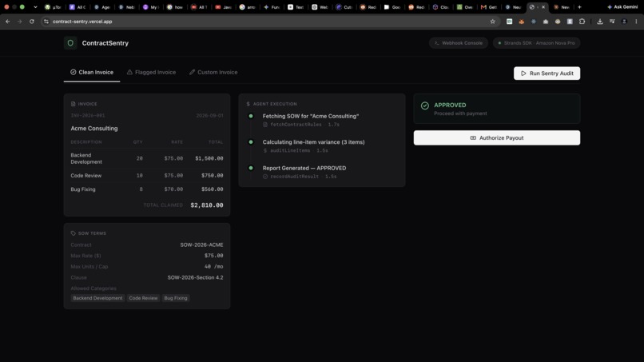The width and height of the screenshot is (644, 362).
Task: Switch to the Goo browser tab
Action: (392, 7)
